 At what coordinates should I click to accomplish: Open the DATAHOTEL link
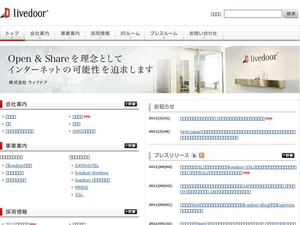click(x=87, y=166)
